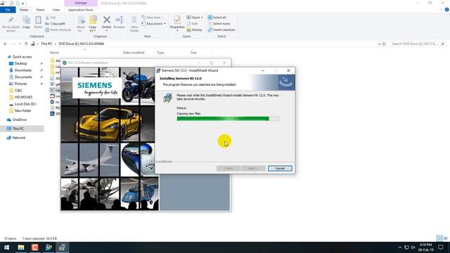Image resolution: width=450 pixels, height=253 pixels.
Task: Click the yellow sports car image
Action: pos(108,124)
